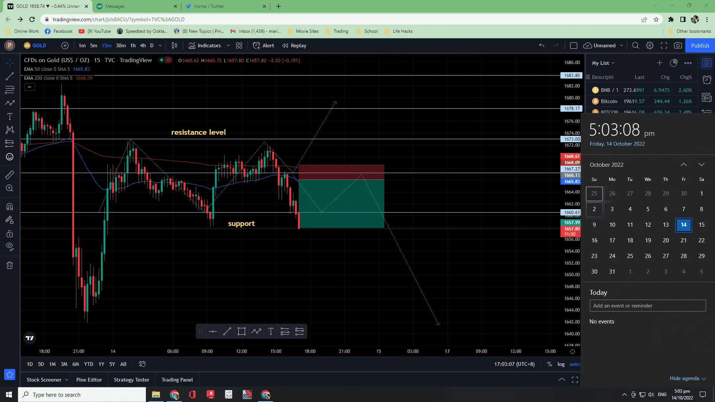Open the chart patterns tool
Image resolution: width=715 pixels, height=402 pixels.
10,130
